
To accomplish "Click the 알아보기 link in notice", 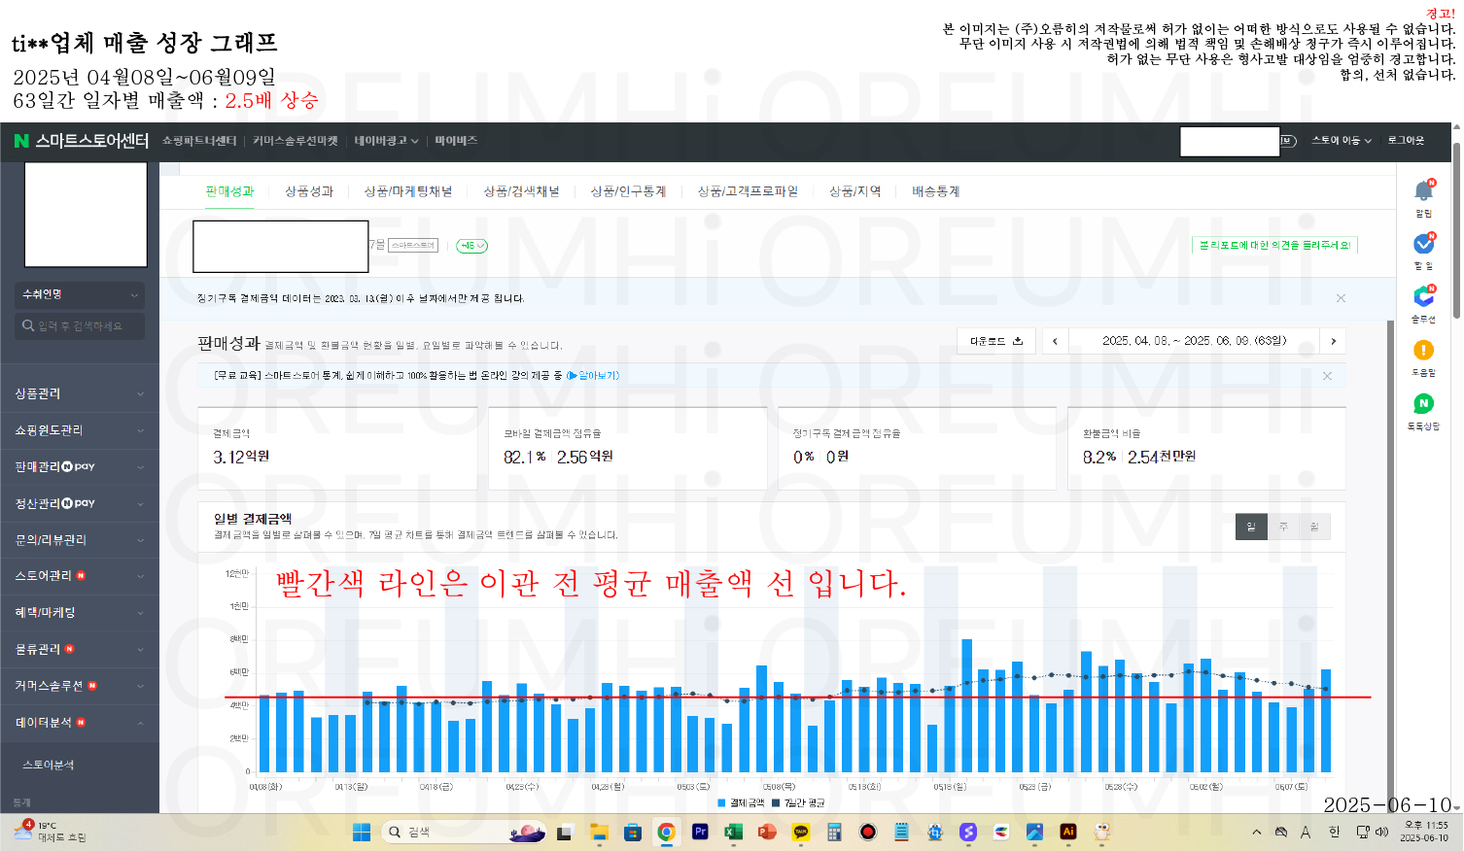I will point(593,375).
